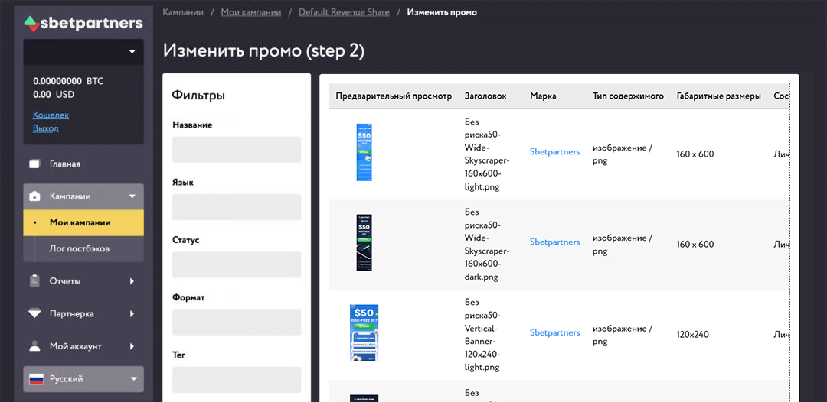Viewport: 827px width, 402px height.
Task: Open the Статус filter dropdown
Action: click(x=237, y=264)
